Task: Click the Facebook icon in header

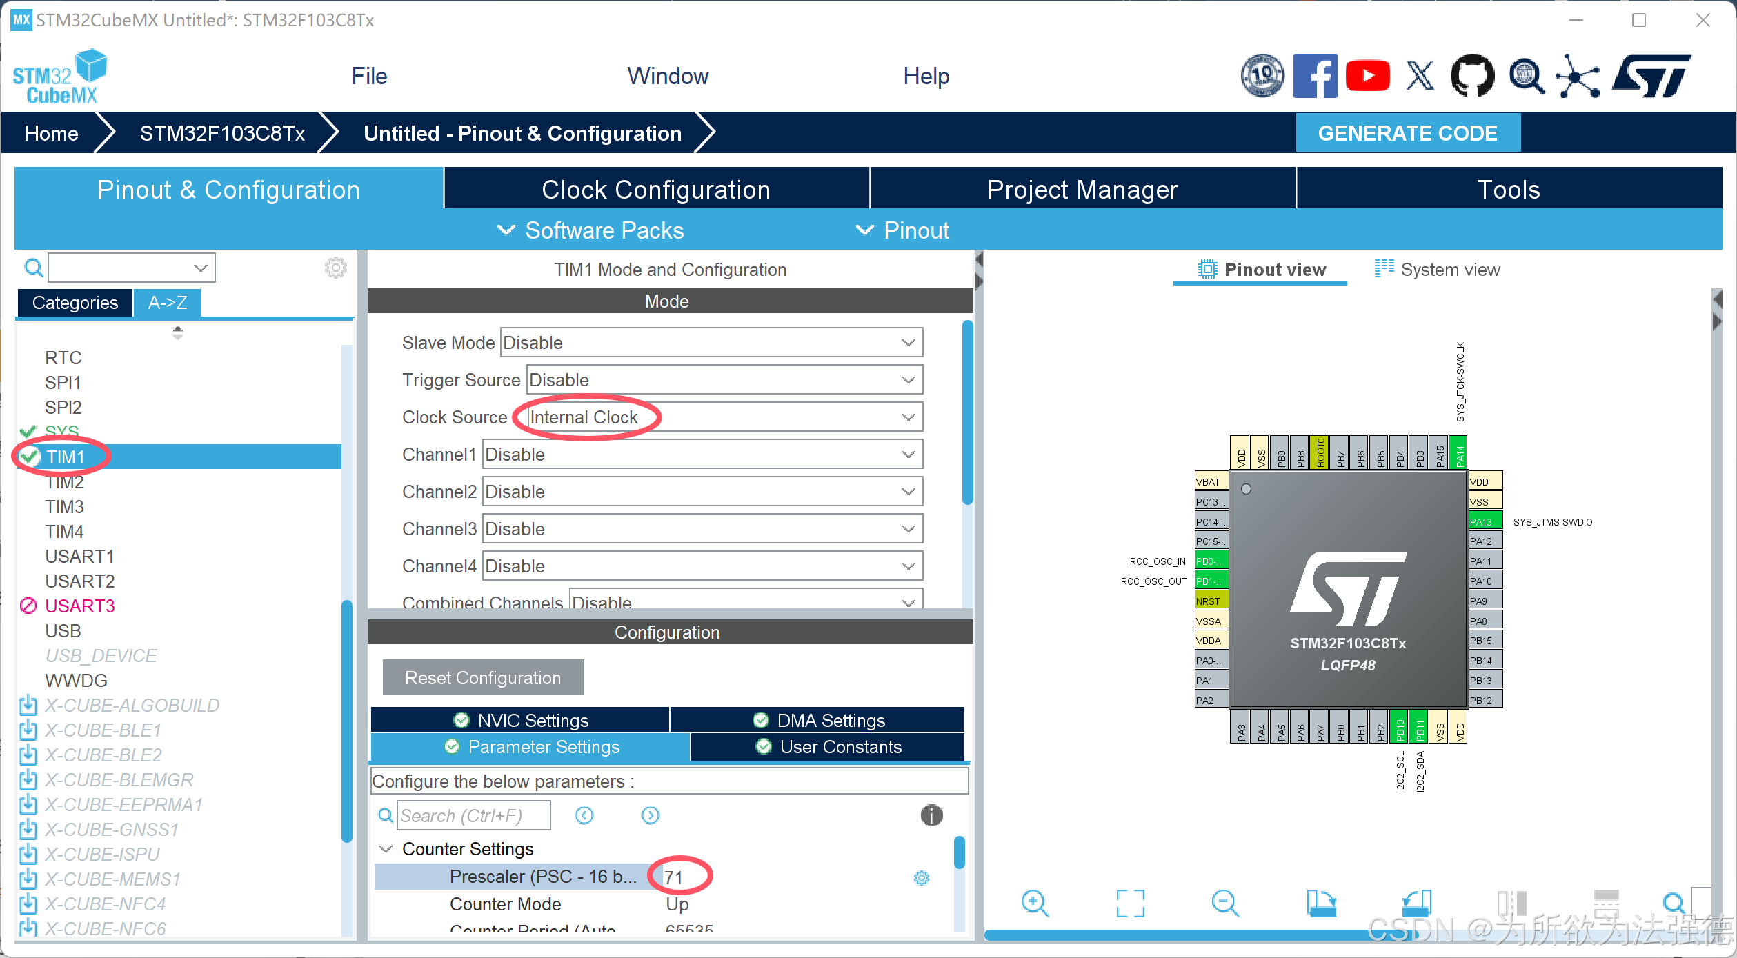Action: click(1314, 75)
